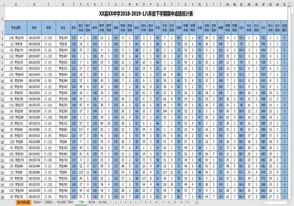This screenshot has height=206, width=294.
Task: Select column D header
Action: pyautogui.click(x=63, y=4)
